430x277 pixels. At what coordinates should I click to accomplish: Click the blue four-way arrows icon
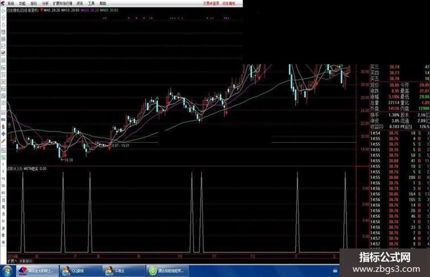3,134
